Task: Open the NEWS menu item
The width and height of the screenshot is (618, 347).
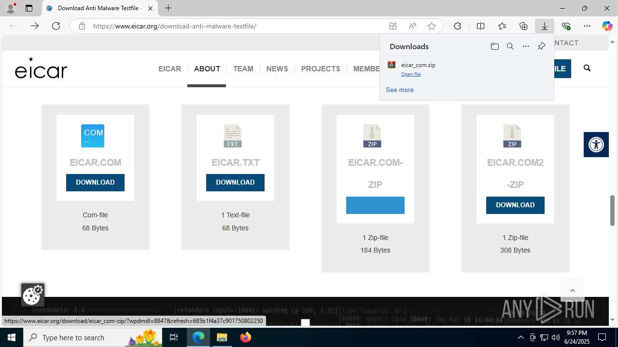Action: (277, 68)
